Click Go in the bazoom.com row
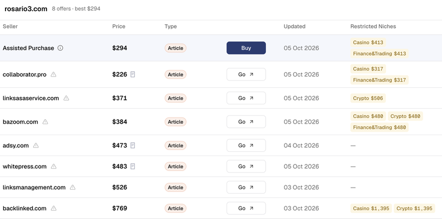Screen dimensions: 442x219 coord(246,121)
